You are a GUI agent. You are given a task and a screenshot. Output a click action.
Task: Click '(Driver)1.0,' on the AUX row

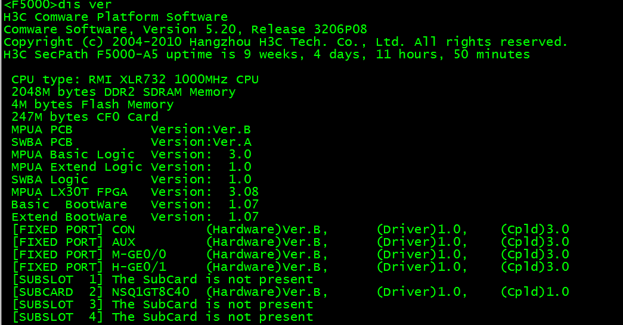pyautogui.click(x=422, y=242)
